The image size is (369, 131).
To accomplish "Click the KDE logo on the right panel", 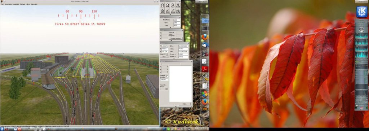I will click(x=362, y=12).
